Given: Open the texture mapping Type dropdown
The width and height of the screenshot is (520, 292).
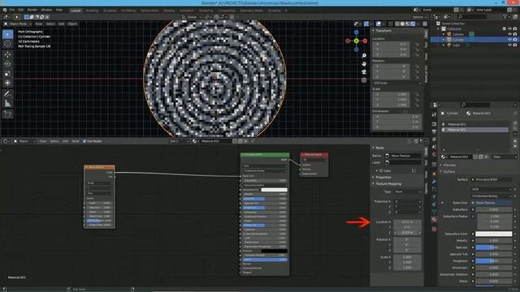Looking at the screenshot, I should 407,191.
